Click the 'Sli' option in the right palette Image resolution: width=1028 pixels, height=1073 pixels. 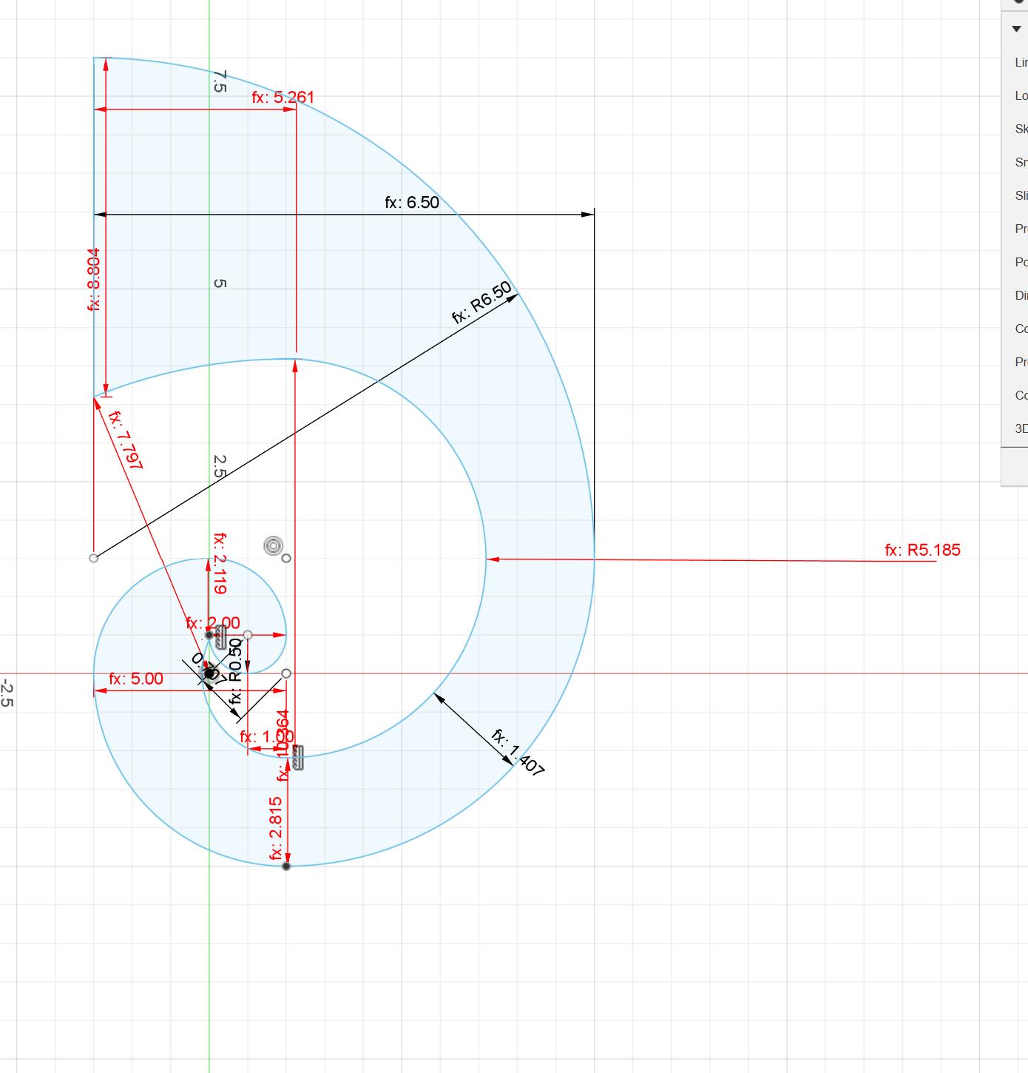coord(1021,195)
